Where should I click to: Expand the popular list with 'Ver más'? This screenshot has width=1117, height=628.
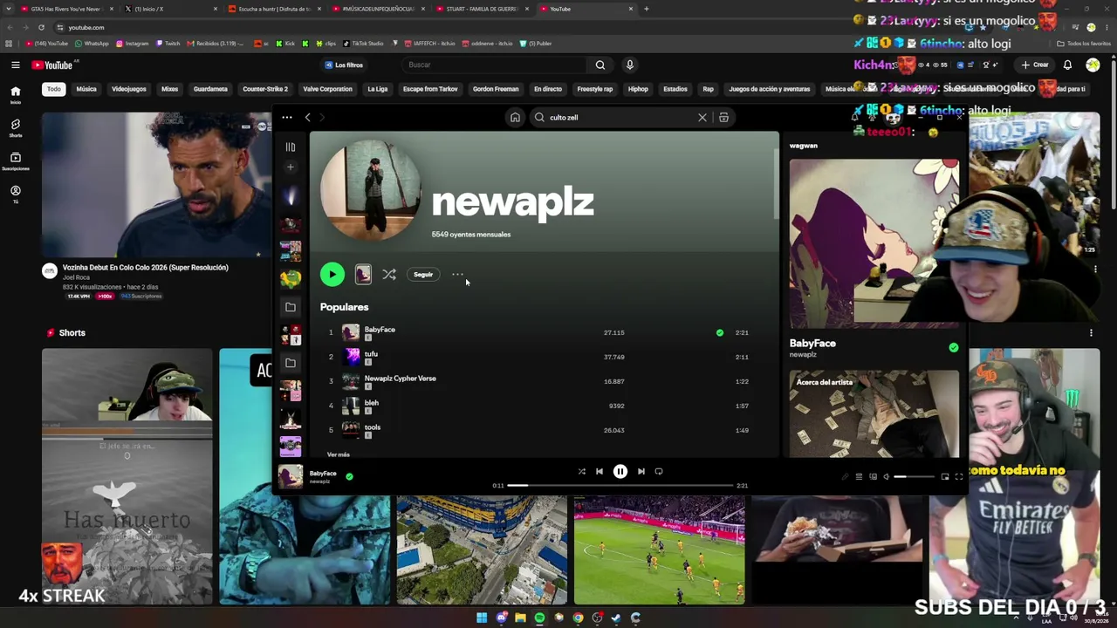coord(338,454)
